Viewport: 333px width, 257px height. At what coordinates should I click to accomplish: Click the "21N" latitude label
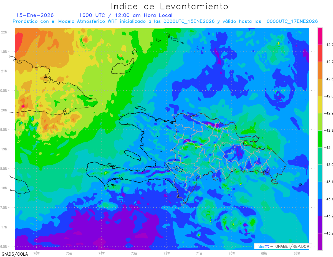pyautogui.click(x=5, y=71)
